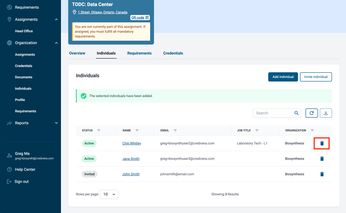The height and width of the screenshot is (213, 346).
Task: Open the Job Title column filter
Action: tap(257, 130)
